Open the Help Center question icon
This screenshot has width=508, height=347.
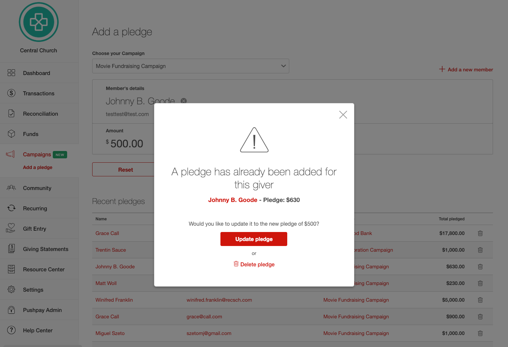[x=11, y=330]
